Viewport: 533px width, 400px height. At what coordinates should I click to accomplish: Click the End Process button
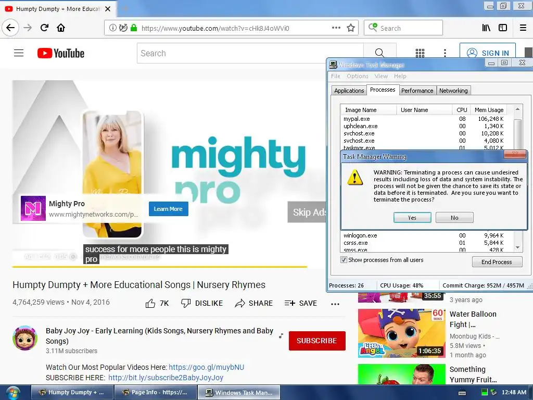pos(497,262)
